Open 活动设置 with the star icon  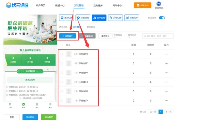tap(66, 18)
